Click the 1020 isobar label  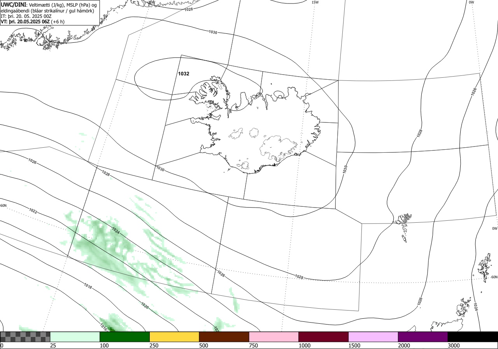pyautogui.click(x=145, y=305)
